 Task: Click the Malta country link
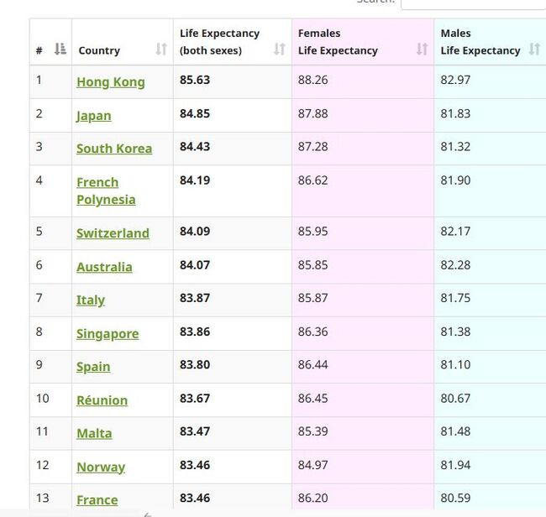pyautogui.click(x=94, y=434)
